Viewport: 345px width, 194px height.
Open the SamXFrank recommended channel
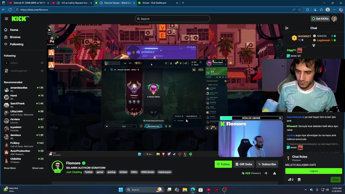[x=23, y=105]
